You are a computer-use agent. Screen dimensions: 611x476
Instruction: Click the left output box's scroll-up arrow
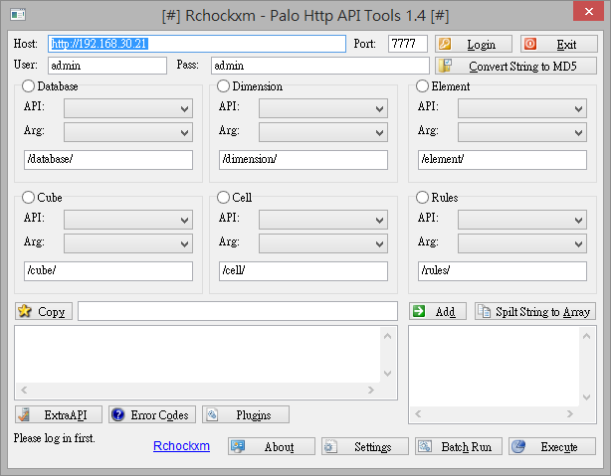click(x=388, y=336)
